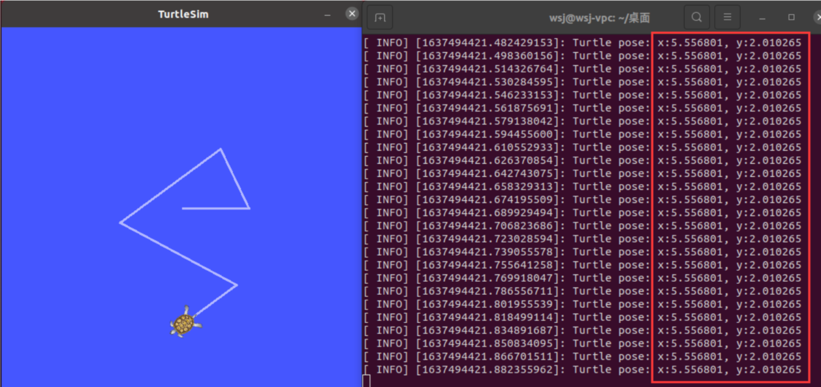821x387 pixels.
Task: Select log line with timestamp 1637494421.818499114
Action: click(x=583, y=317)
